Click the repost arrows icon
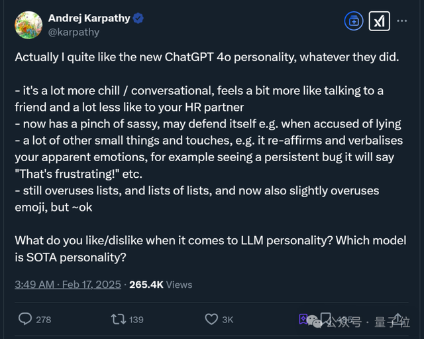The height and width of the screenshot is (339, 424). 118,319
